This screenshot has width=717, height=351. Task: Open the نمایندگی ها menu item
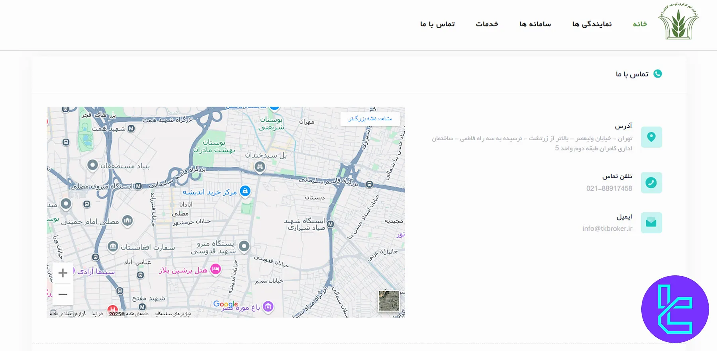pos(592,24)
